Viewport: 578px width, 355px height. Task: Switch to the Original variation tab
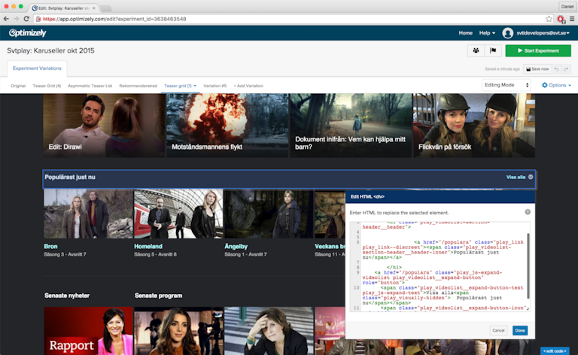point(18,86)
